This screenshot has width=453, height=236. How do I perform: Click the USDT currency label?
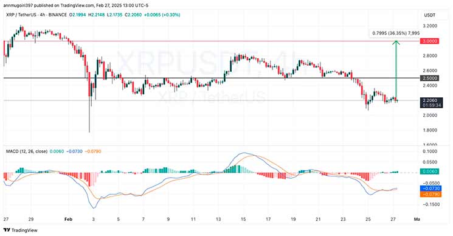click(430, 15)
